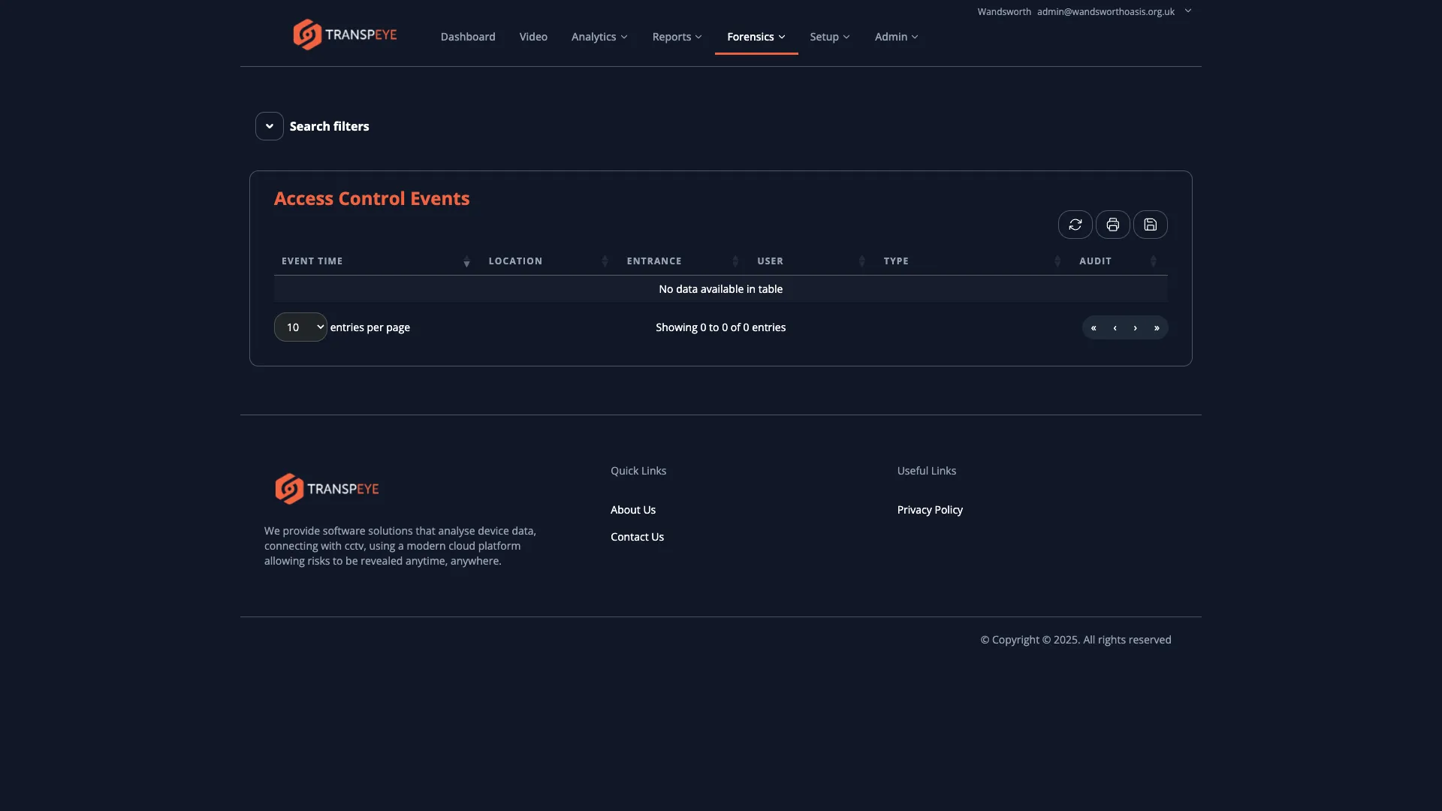Image resolution: width=1442 pixels, height=811 pixels.
Task: Click the Contact Us link
Action: click(637, 536)
